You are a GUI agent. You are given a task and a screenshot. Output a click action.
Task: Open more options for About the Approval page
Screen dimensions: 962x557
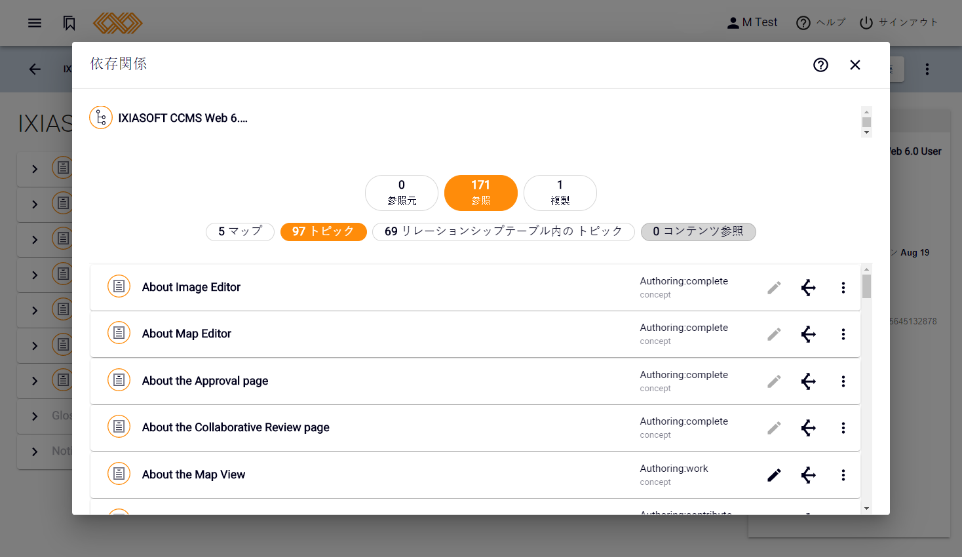pyautogui.click(x=843, y=381)
